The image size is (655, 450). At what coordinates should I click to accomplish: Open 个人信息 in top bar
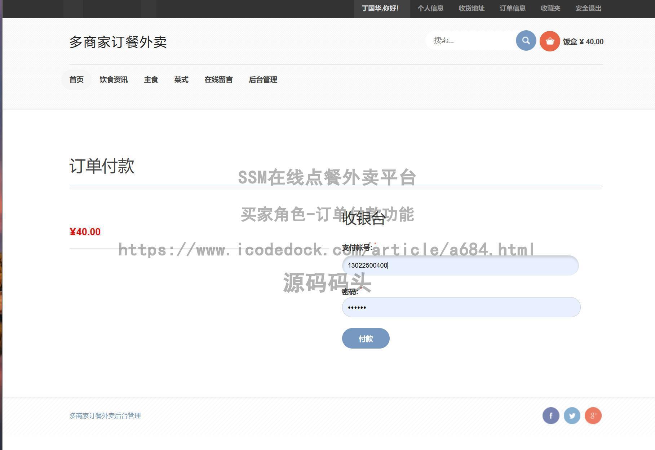click(430, 8)
